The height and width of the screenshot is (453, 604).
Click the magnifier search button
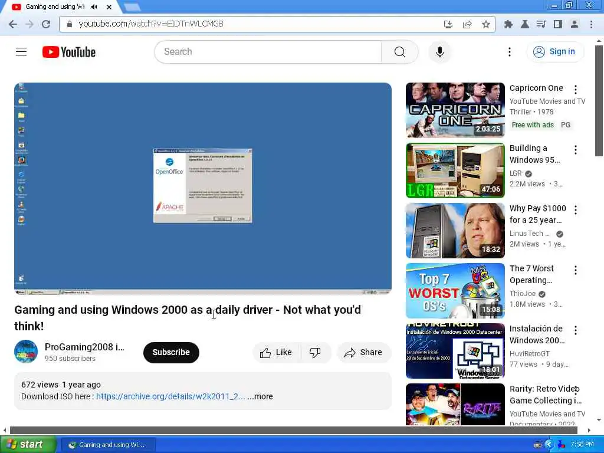coord(399,52)
